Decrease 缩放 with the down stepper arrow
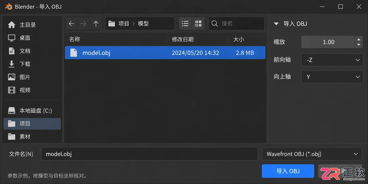368x184 pixels. click(x=359, y=45)
